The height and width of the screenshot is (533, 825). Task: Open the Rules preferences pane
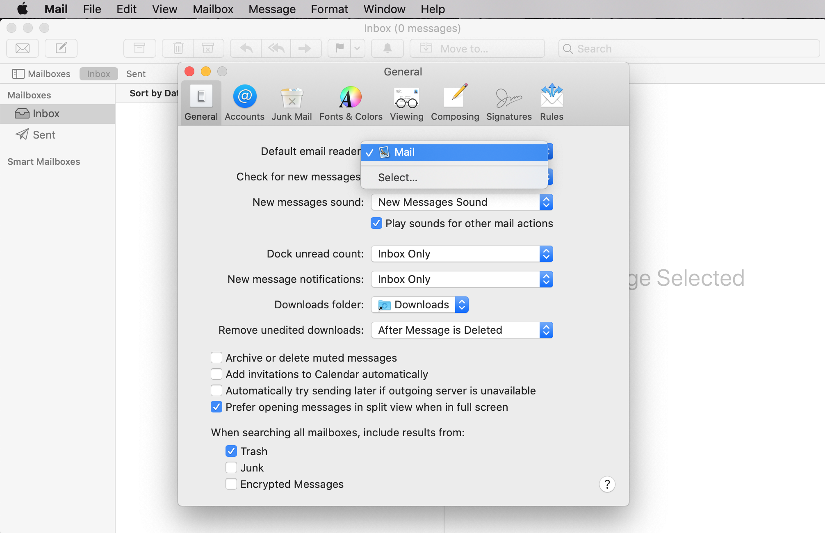pyautogui.click(x=552, y=102)
